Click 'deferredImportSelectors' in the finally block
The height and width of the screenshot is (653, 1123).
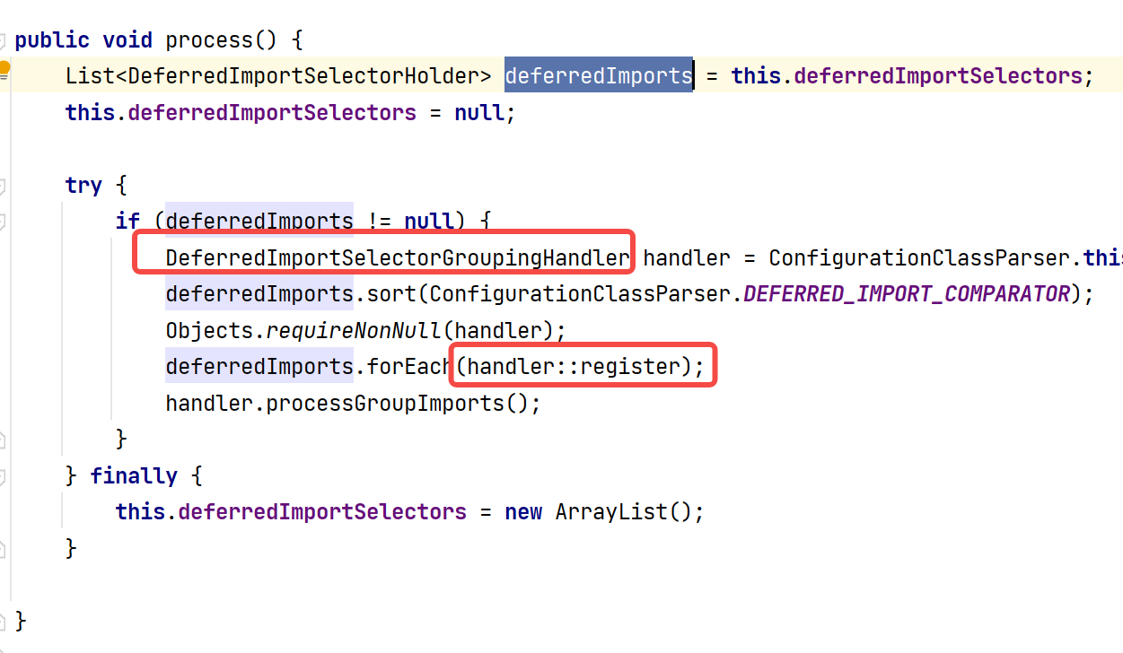click(322, 512)
